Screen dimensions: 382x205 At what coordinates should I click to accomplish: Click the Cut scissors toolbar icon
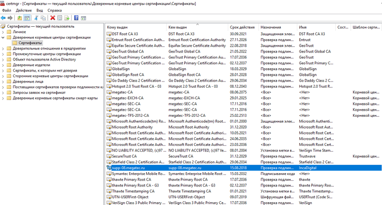coord(36,18)
